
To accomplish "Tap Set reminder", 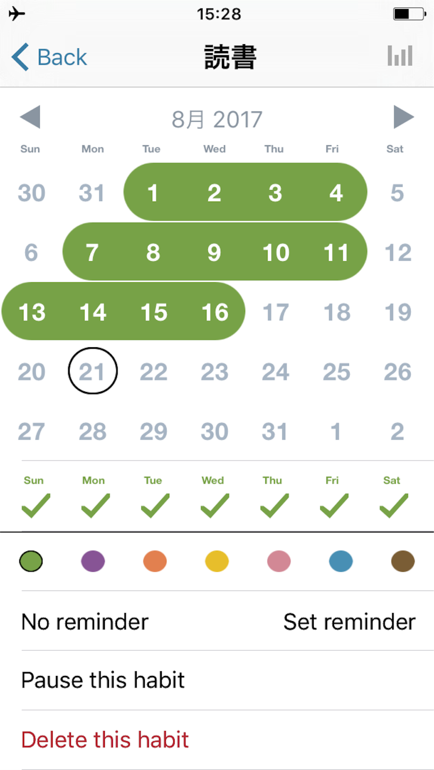I will [349, 621].
